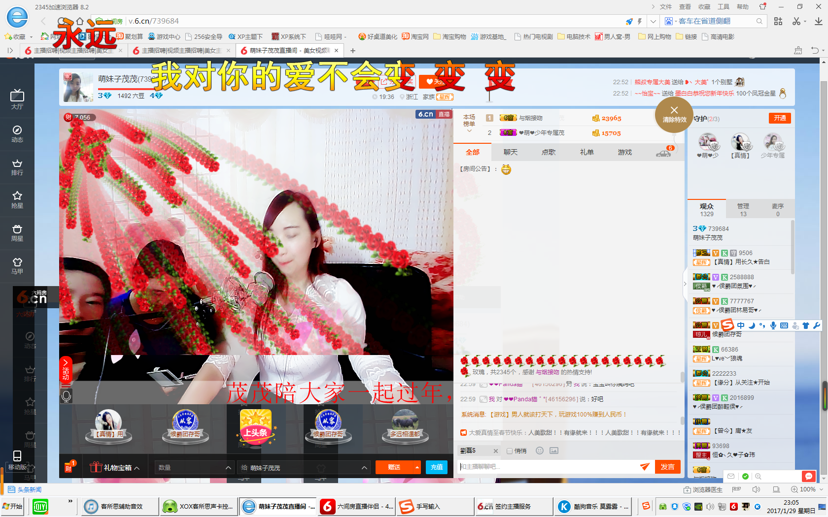The height and width of the screenshot is (517, 828).
Task: Open the red 财 envelope icon
Action: (69, 467)
